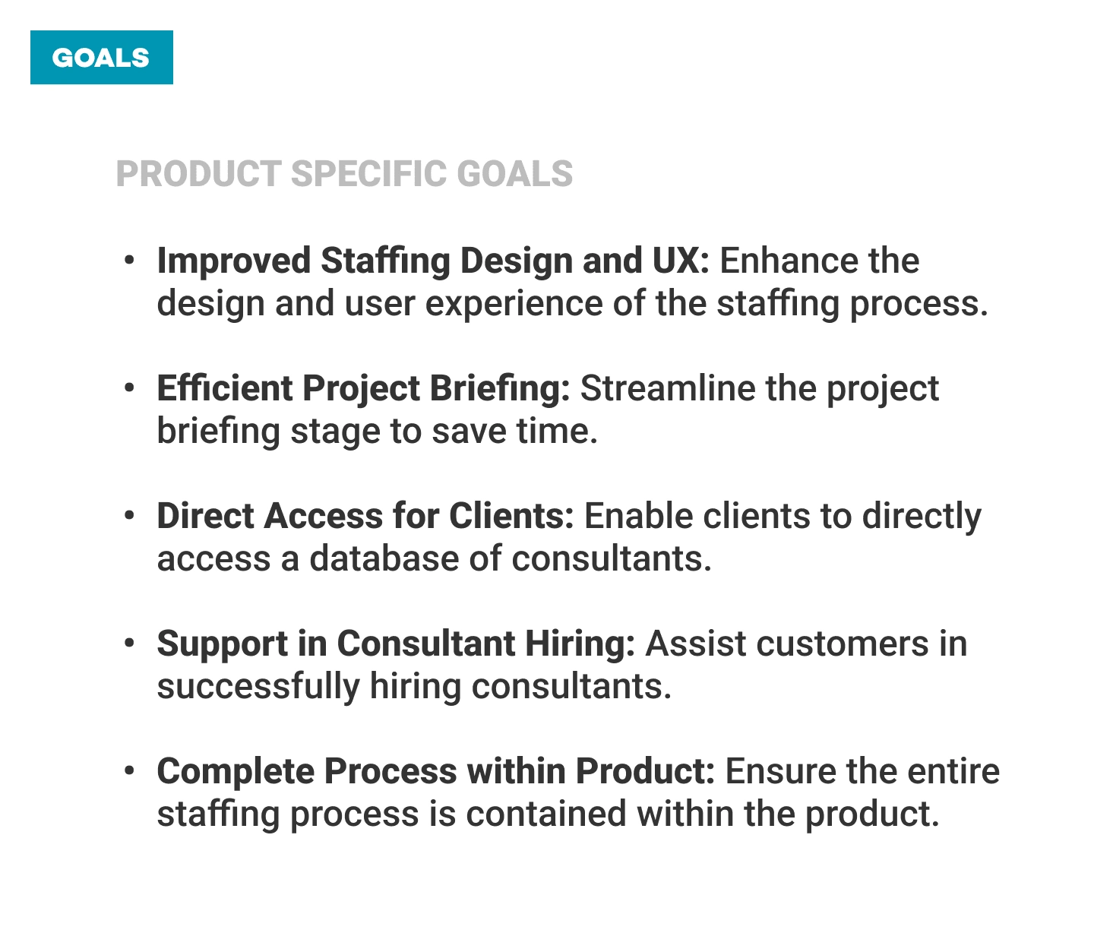The image size is (1094, 933).
Task: Click the text 'staffing process is contained within the product'
Action: (548, 814)
